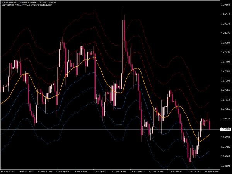Click price axis label 1.26340
The image size is (232, 174).
coord(225,156)
